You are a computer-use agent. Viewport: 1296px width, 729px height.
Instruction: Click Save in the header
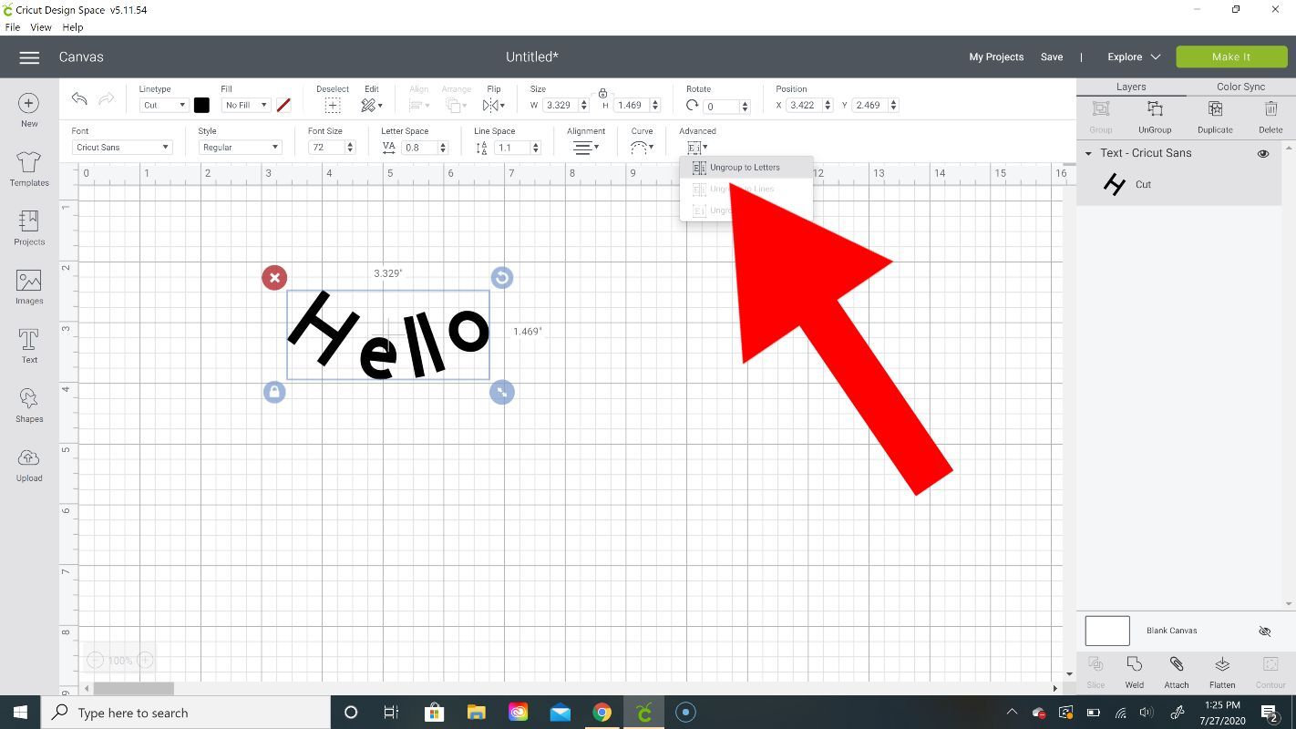[x=1052, y=56]
